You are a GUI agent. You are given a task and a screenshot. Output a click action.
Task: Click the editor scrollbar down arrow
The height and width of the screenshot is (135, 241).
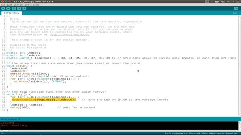coord(240,115)
